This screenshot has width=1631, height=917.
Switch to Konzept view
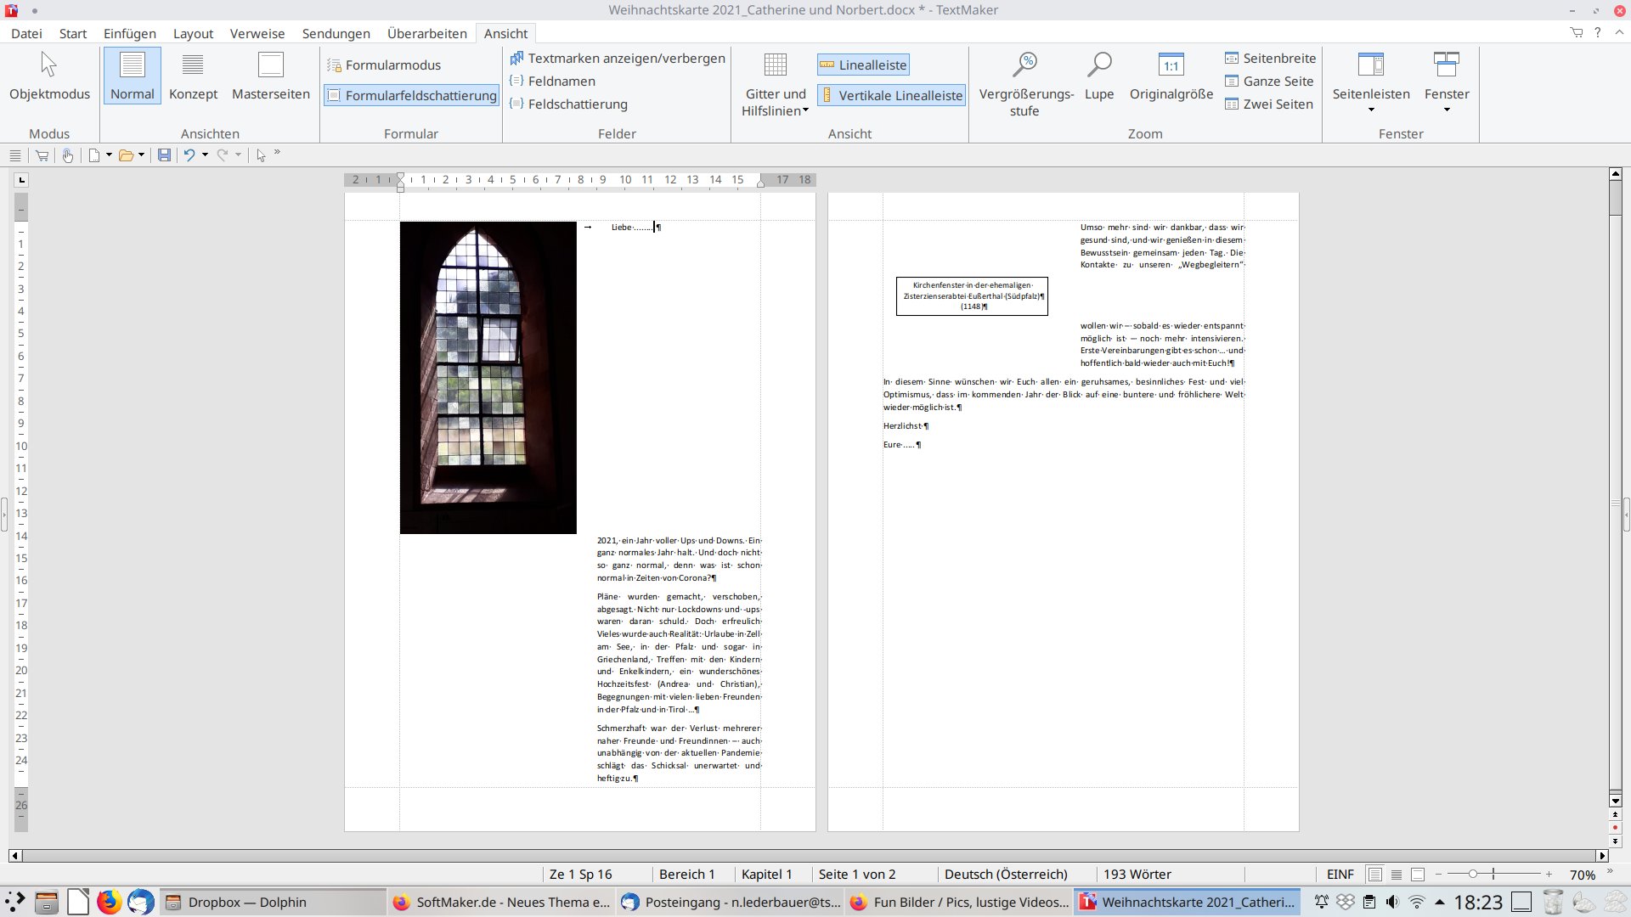pos(193,76)
